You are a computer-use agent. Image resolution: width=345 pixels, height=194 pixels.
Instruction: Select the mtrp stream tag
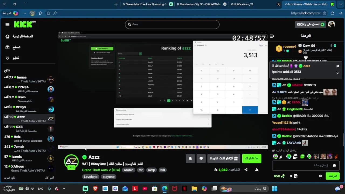151,170
